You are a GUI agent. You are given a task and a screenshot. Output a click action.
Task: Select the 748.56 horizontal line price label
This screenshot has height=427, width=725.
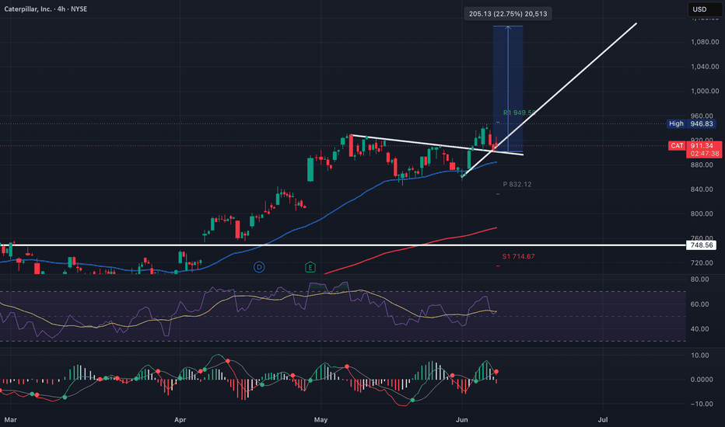(702, 245)
